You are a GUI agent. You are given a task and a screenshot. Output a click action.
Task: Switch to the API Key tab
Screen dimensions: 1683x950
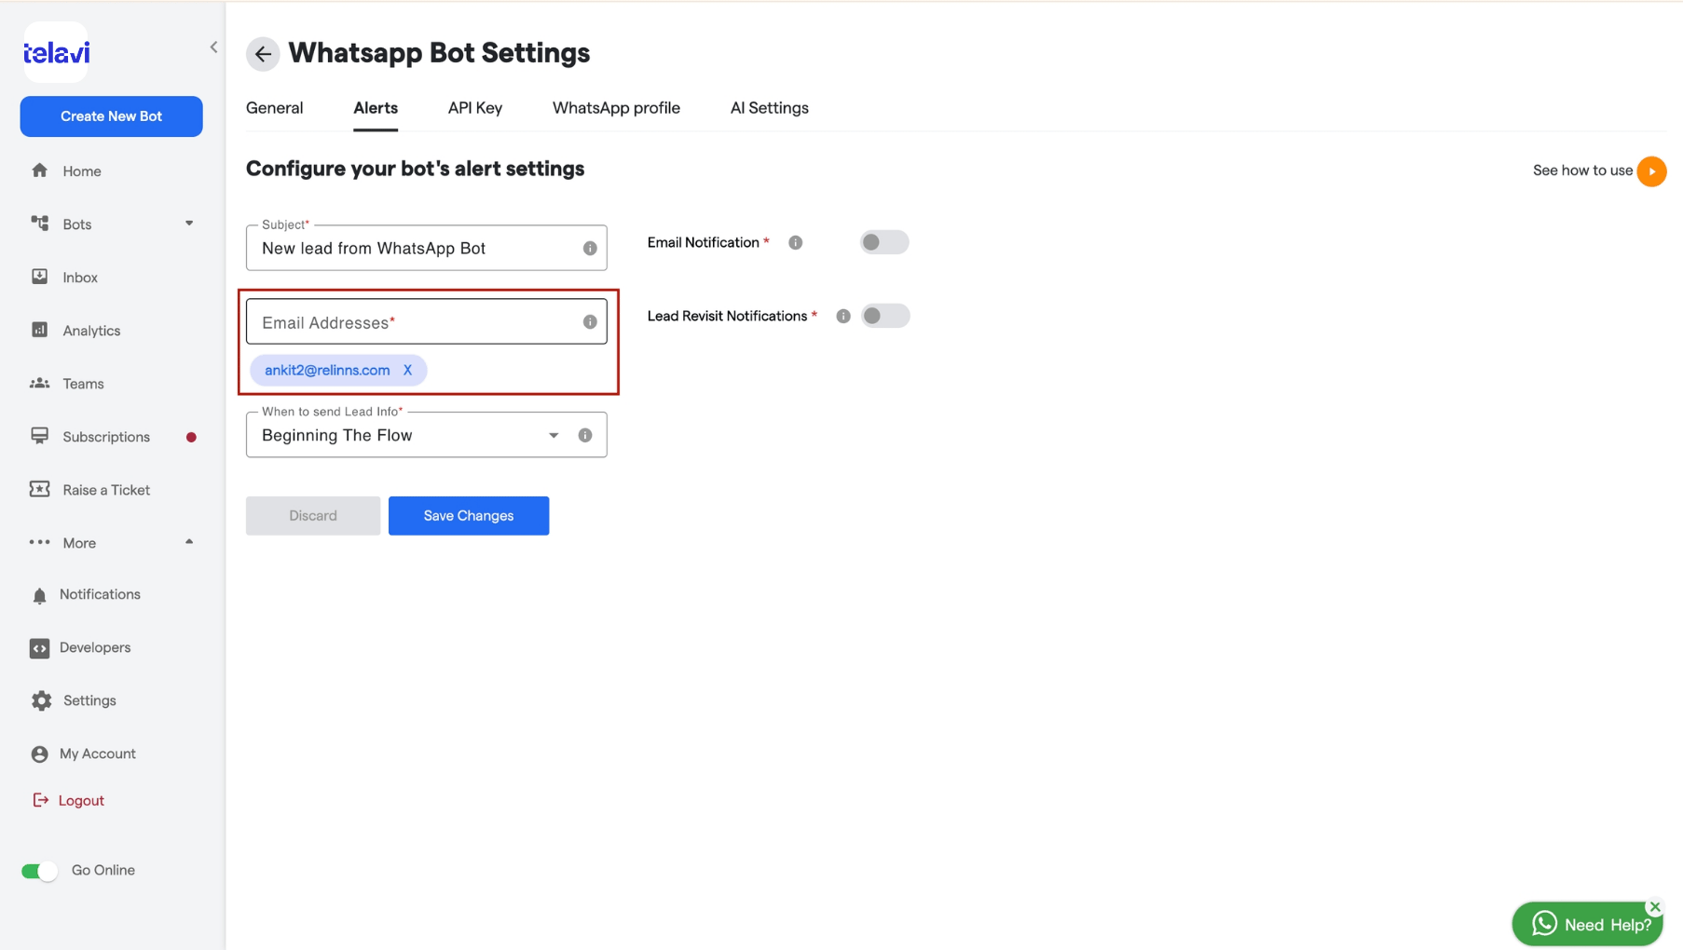coord(474,108)
